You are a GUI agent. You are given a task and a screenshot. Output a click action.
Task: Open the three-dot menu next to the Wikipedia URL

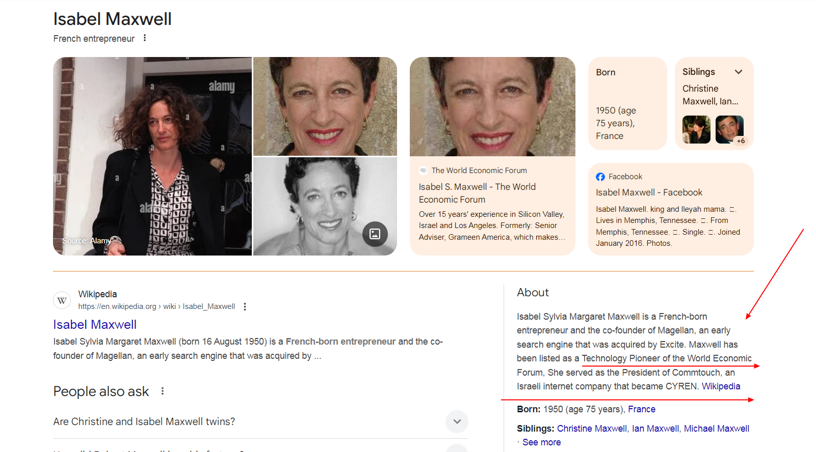click(245, 306)
